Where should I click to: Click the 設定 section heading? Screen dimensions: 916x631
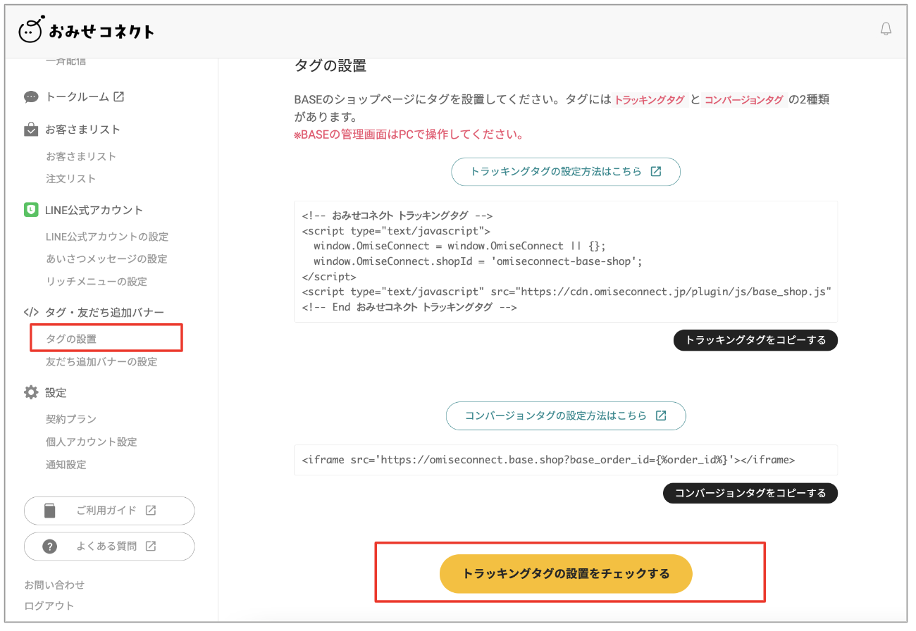tap(56, 392)
